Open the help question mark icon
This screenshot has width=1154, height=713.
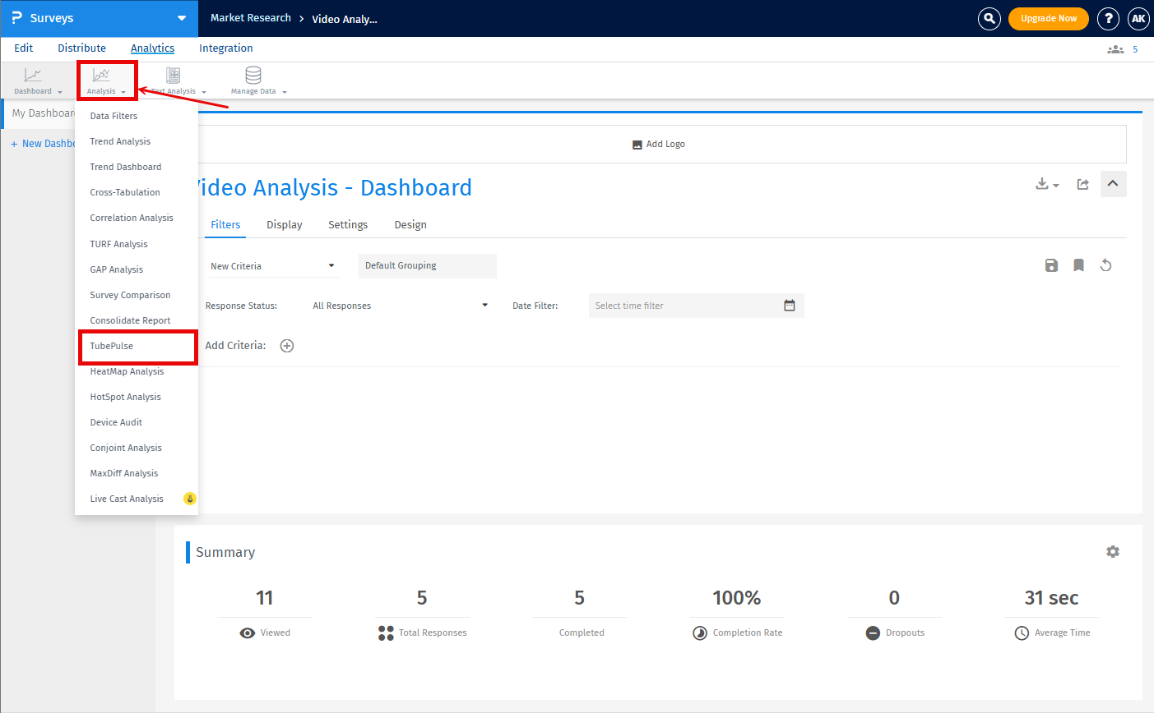1108,18
